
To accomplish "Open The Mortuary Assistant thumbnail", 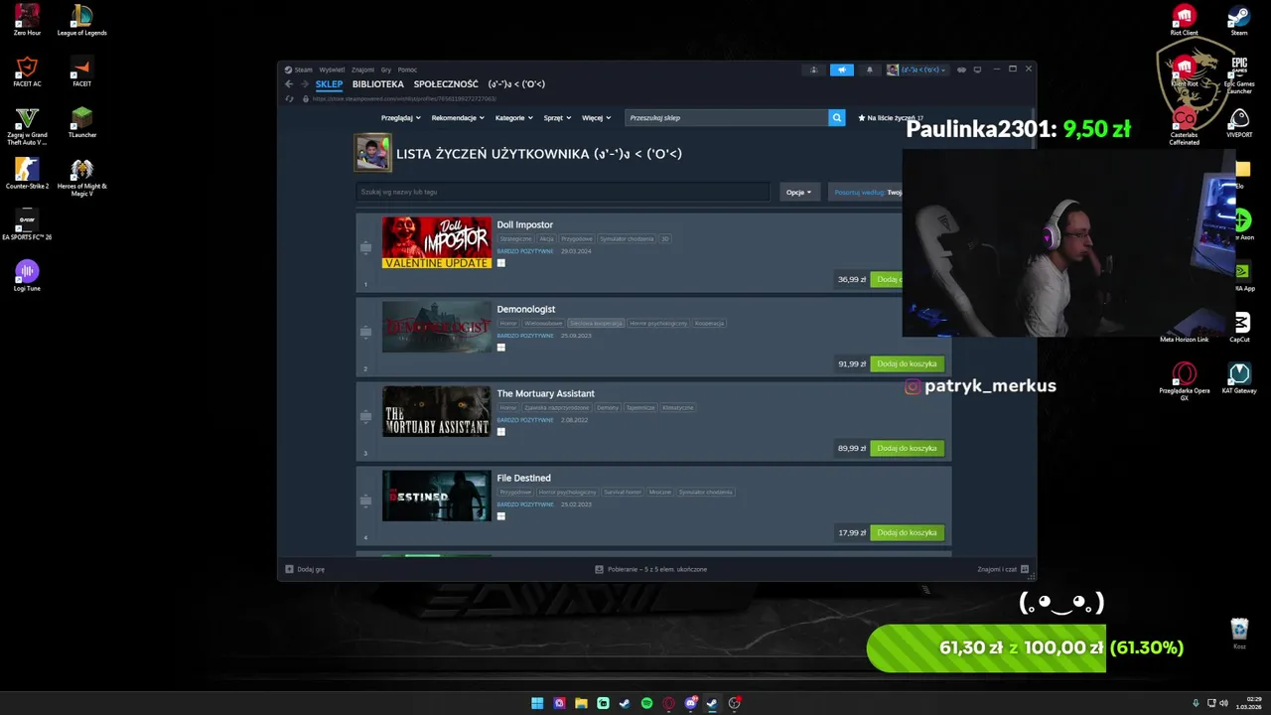I will point(437,411).
